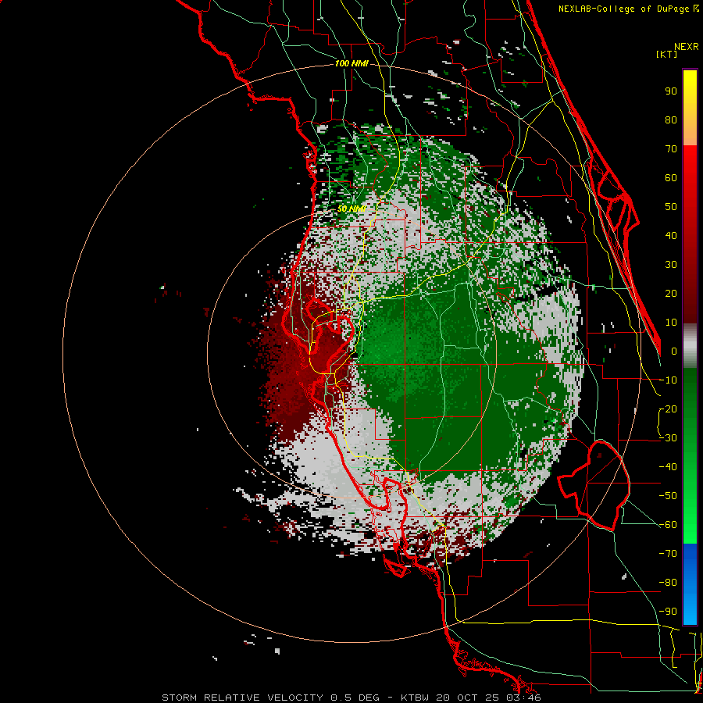703x703 pixels.
Task: Click the -90 value on velocity scale
Action: click(668, 612)
